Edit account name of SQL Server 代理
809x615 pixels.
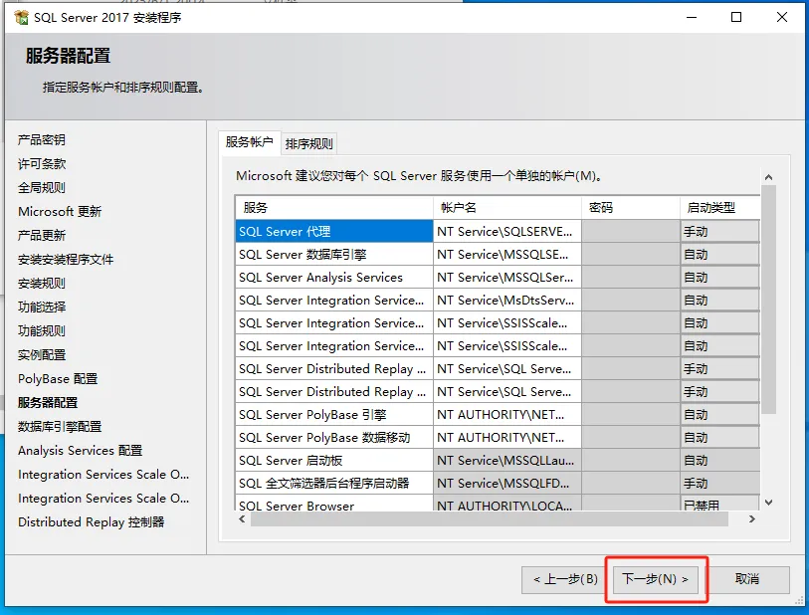click(x=507, y=231)
